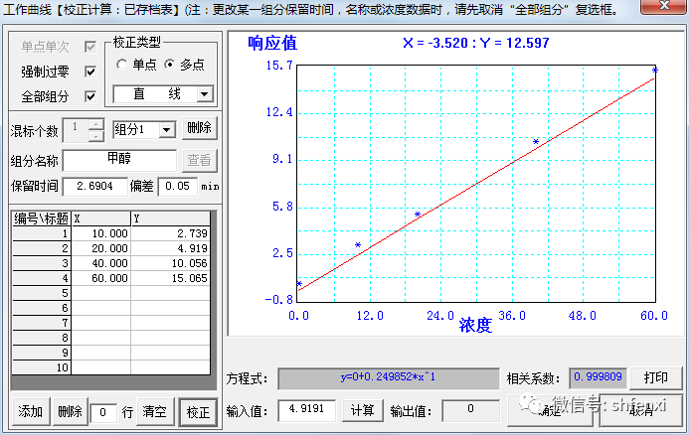Click the 删除 button beside 组分1
This screenshot has height=435, width=689.
point(198,129)
